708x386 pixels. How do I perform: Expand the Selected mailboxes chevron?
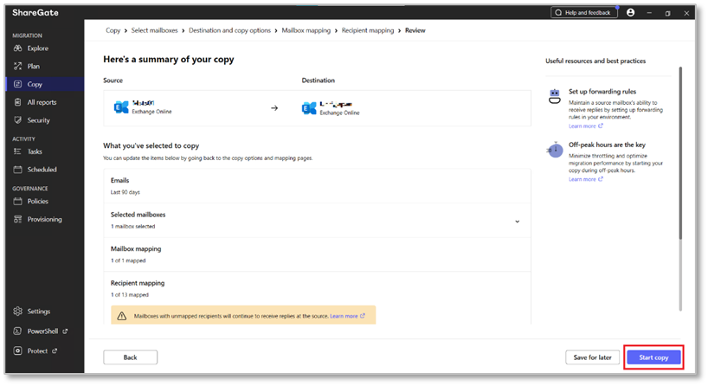pos(518,222)
